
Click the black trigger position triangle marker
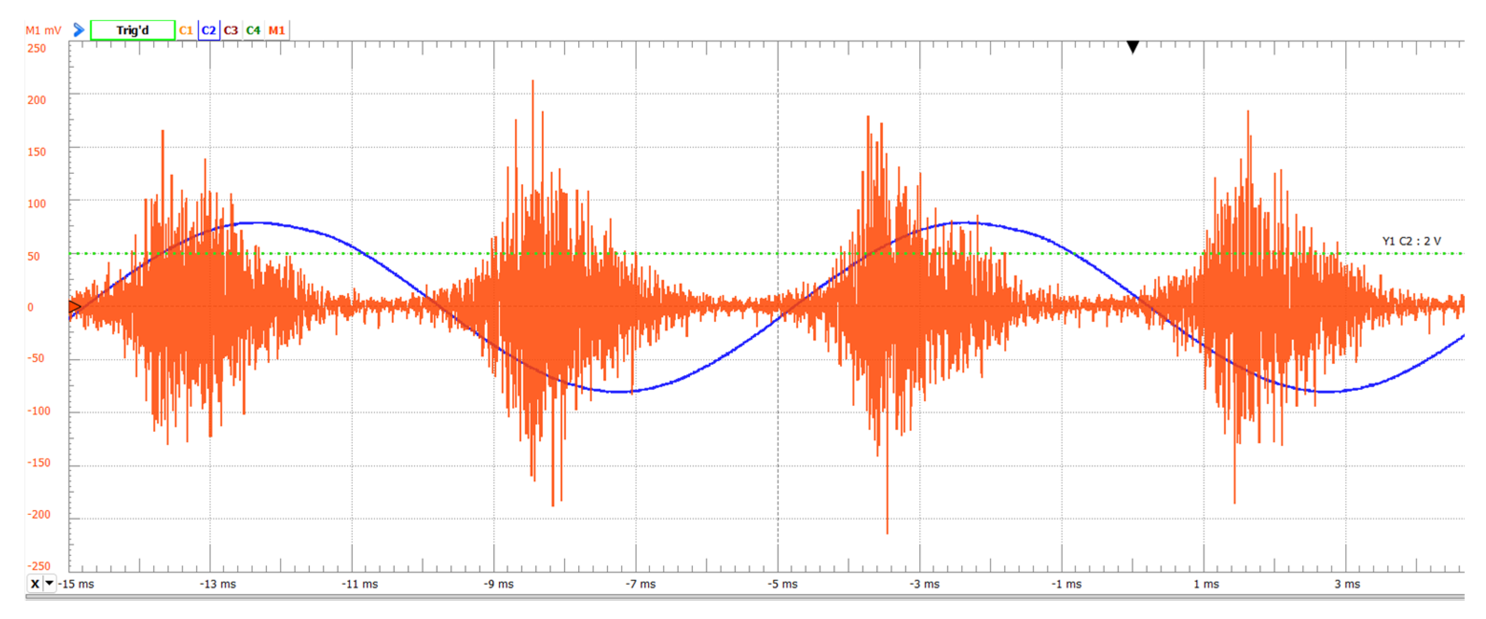pos(1132,47)
